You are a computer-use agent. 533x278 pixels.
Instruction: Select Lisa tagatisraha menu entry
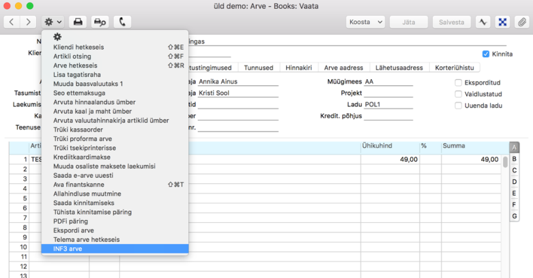coord(115,75)
